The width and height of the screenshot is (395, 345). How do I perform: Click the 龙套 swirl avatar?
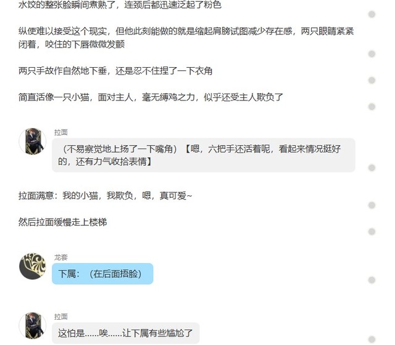tap(33, 266)
